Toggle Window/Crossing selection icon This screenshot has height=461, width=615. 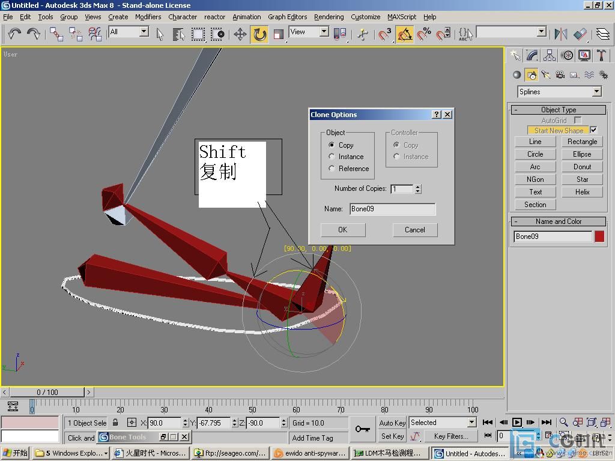click(217, 34)
